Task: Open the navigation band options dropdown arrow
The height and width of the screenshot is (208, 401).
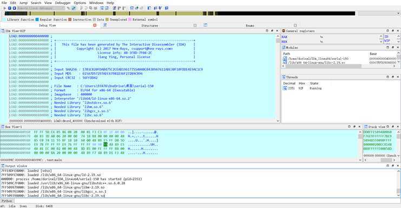Action: click(x=398, y=13)
